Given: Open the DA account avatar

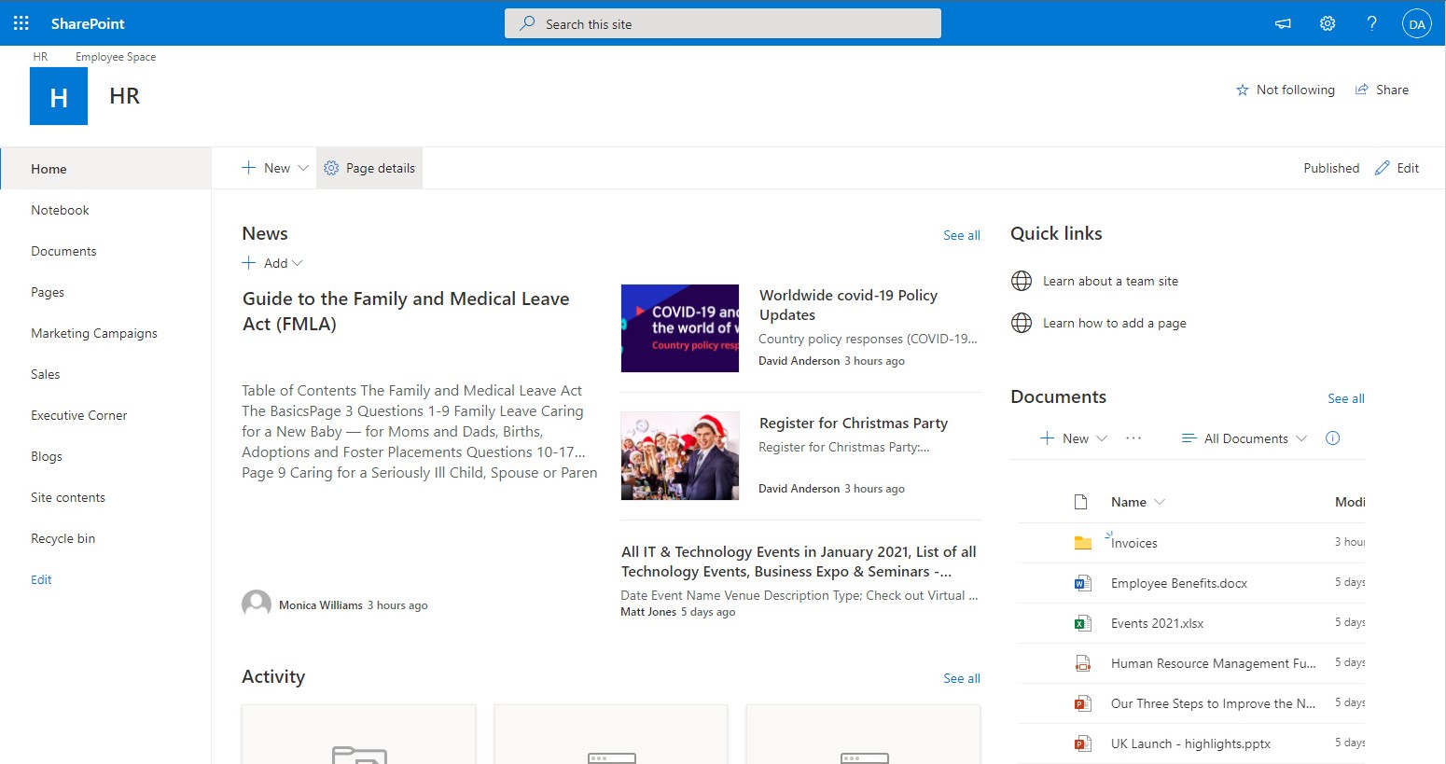Looking at the screenshot, I should (1416, 24).
